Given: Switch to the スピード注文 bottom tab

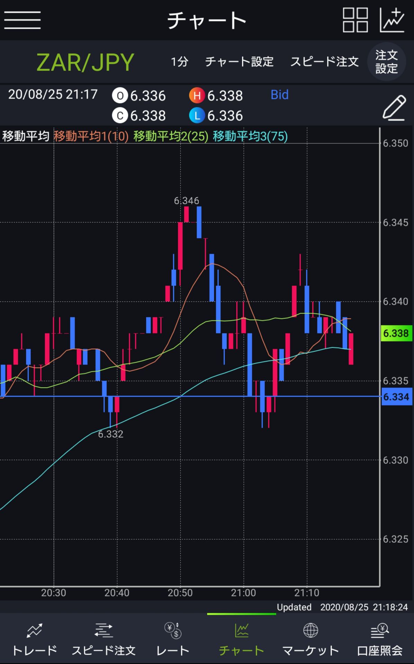Looking at the screenshot, I should [x=103, y=640].
